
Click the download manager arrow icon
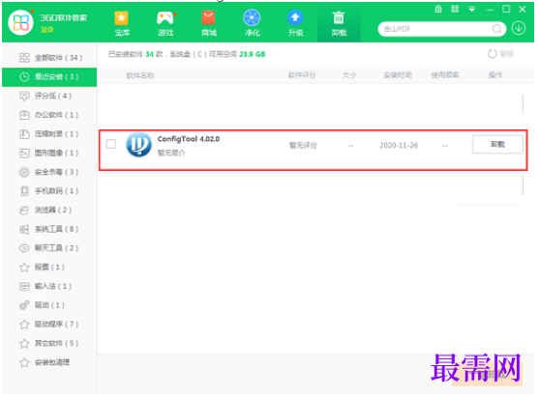[519, 28]
